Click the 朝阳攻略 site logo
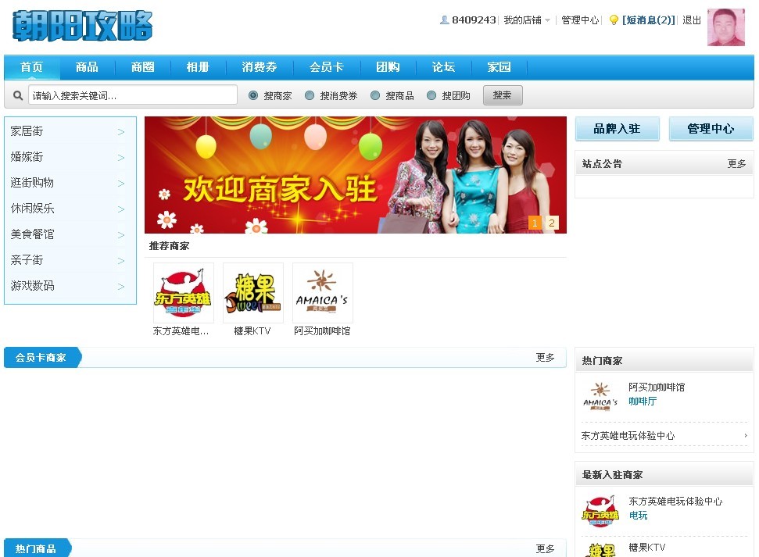 (x=82, y=26)
